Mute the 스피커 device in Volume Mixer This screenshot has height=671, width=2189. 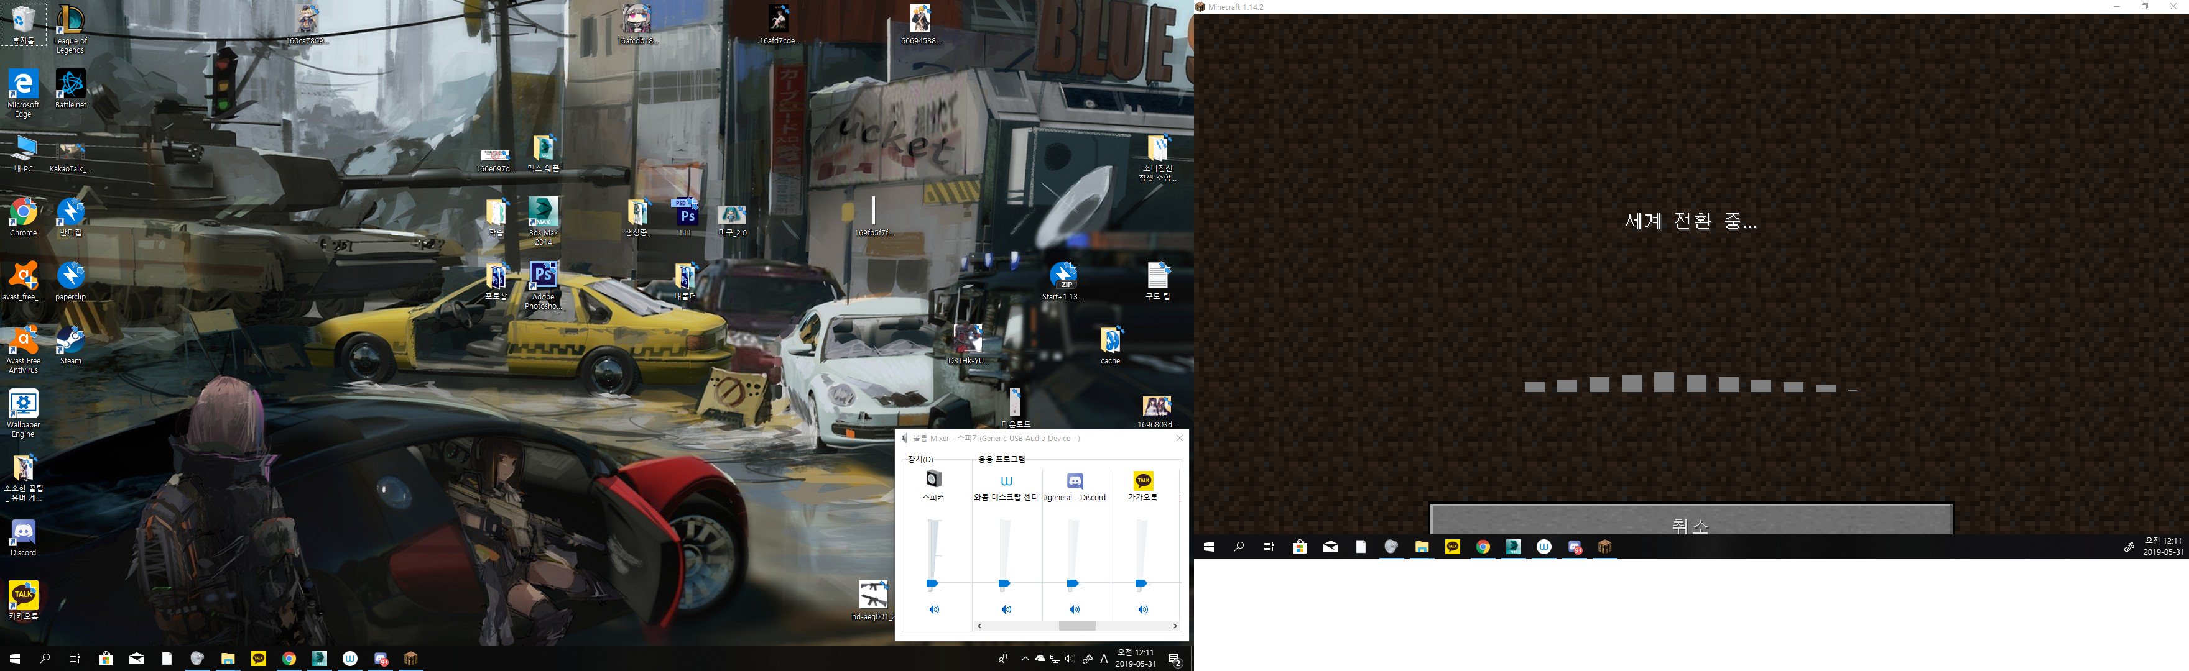tap(934, 609)
